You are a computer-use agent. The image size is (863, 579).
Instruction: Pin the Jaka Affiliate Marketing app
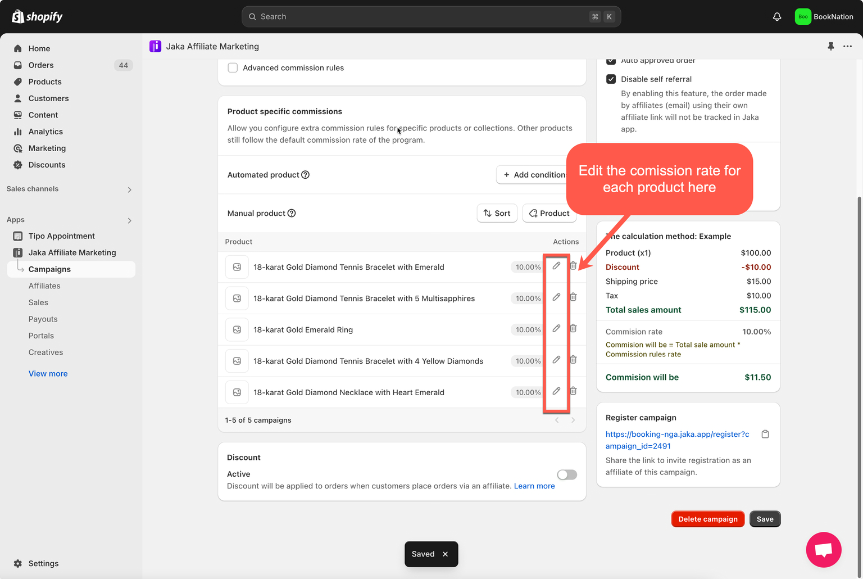(831, 46)
